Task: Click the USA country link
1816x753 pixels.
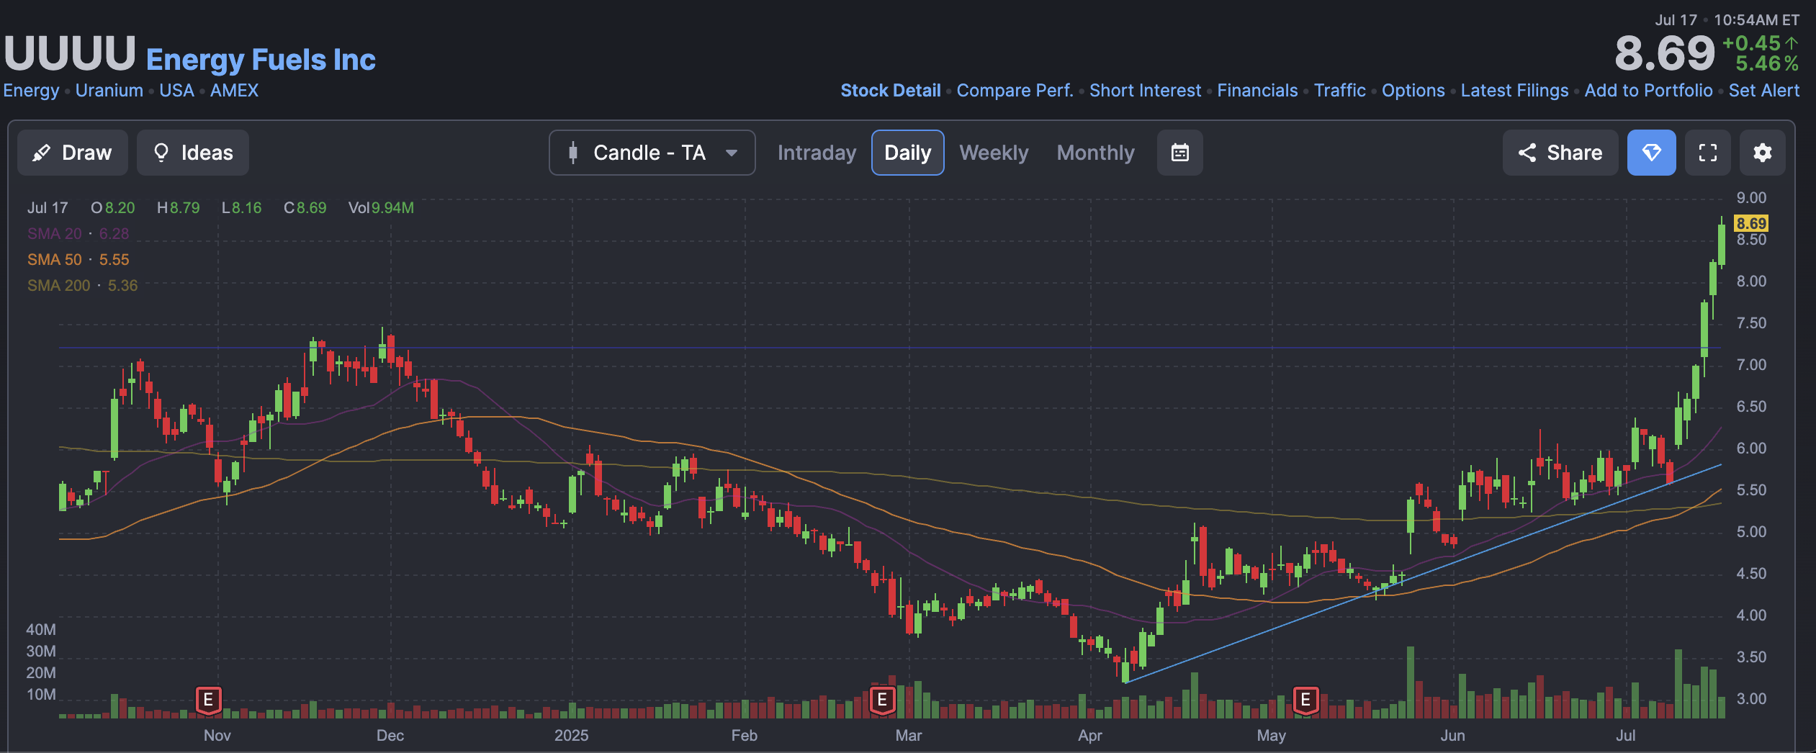Action: click(176, 91)
